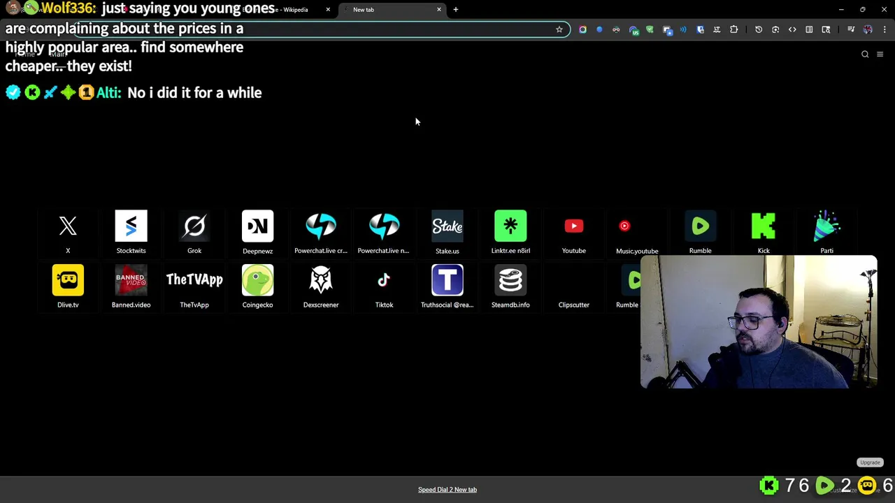The image size is (895, 503).
Task: Open the Steamdb.info speed dial tile
Action: pos(510,286)
